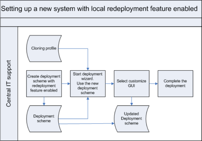Select the Cloning profile data shape

44,48
